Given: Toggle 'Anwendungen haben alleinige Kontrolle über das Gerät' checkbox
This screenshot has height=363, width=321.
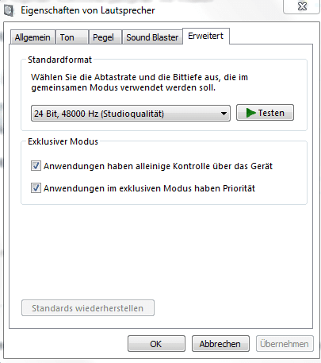Looking at the screenshot, I should pos(36,166).
